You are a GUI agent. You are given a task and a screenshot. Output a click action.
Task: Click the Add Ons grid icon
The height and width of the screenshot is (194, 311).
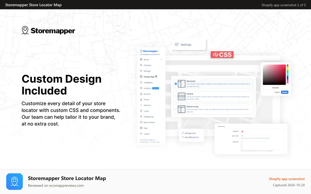141,105
